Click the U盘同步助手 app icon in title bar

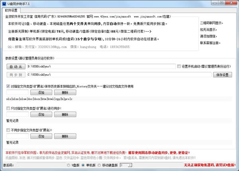point(4,3)
